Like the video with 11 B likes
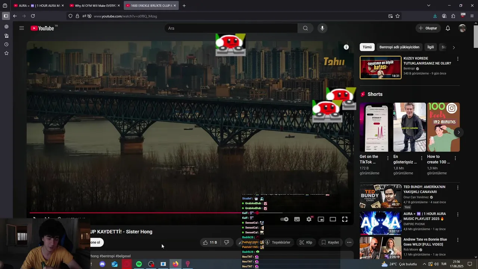Viewport: 478px width, 269px height. pos(210,242)
